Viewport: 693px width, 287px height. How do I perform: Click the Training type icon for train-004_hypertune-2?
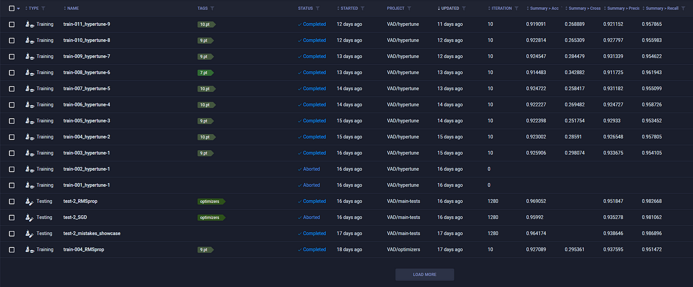(30, 137)
